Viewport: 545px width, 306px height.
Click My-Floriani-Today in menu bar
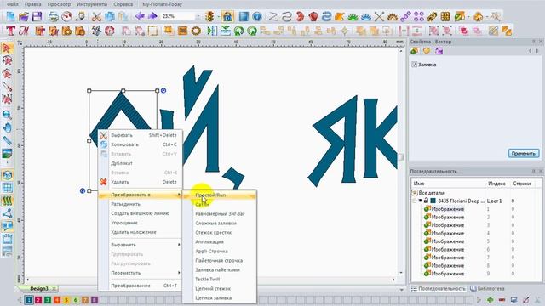163,4
